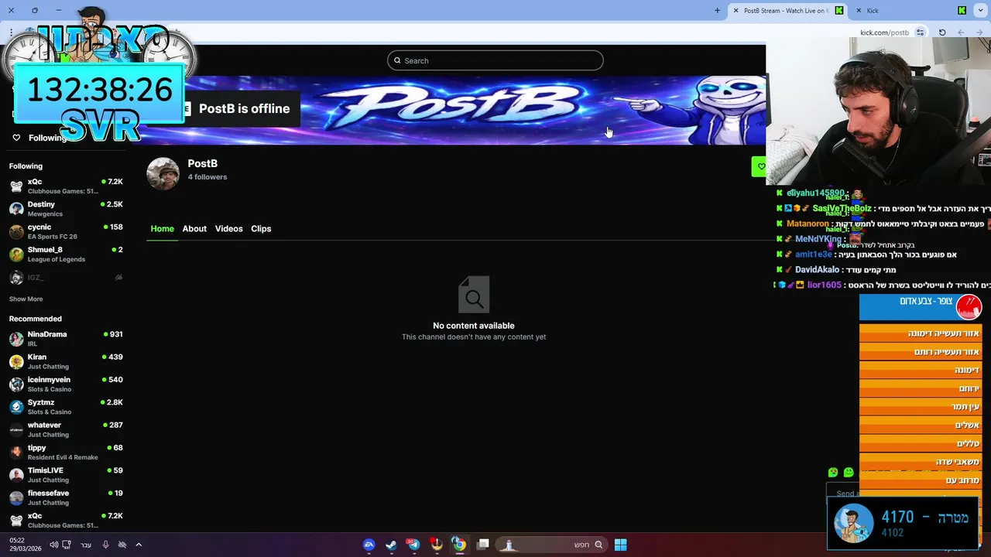Click the green follow heart button
Image resolution: width=991 pixels, height=557 pixels.
click(760, 166)
